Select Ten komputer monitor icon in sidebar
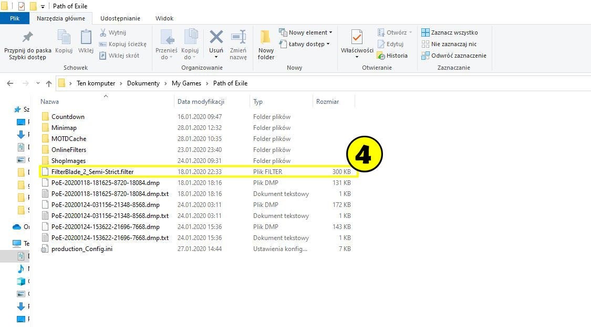This screenshot has width=591, height=327. [x=17, y=243]
